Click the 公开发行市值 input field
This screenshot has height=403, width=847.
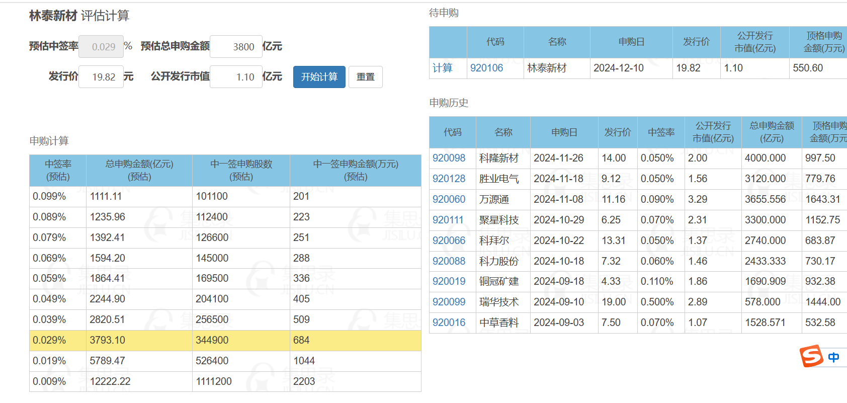coord(236,77)
